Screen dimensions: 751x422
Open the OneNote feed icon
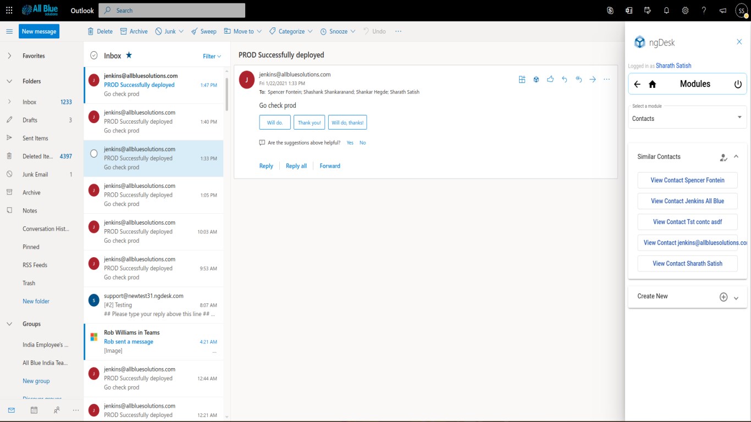tap(629, 10)
